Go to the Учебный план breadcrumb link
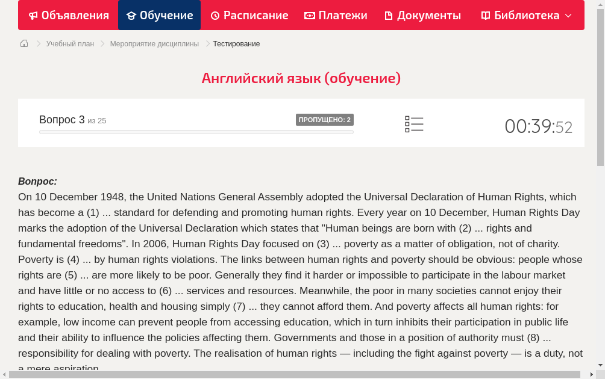The height and width of the screenshot is (379, 605). coord(70,44)
